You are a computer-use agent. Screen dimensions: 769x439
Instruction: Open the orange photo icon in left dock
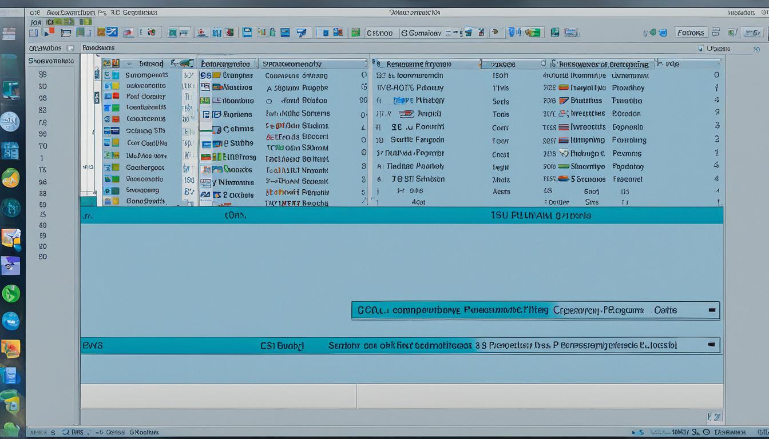point(10,348)
